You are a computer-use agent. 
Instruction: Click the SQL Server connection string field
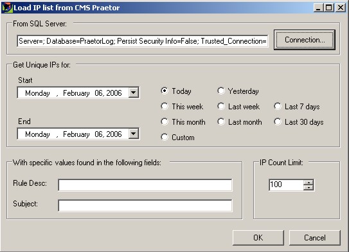pyautogui.click(x=143, y=41)
